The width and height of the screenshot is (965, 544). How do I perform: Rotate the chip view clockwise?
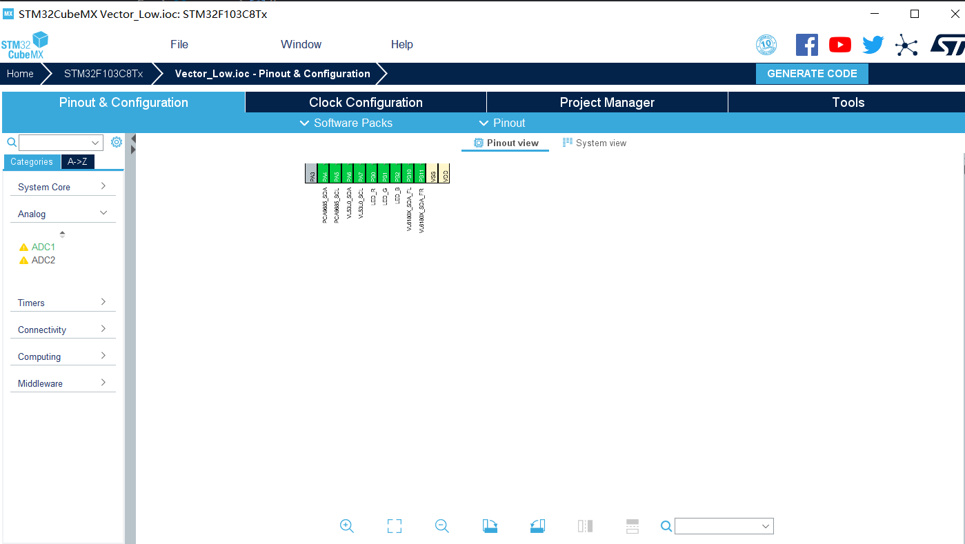point(490,526)
